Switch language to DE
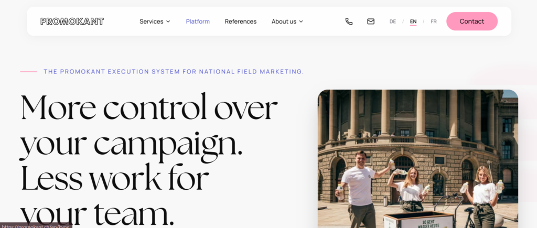The width and height of the screenshot is (537, 228). pyautogui.click(x=392, y=21)
